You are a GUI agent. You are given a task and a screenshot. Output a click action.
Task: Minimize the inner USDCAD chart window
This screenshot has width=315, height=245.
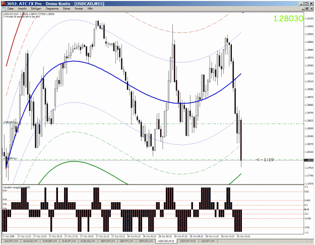point(303,9)
